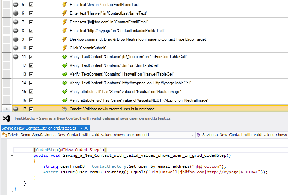Select the 'Enter text Haswell' step row
This screenshot has height=195, width=288.
point(108,13)
